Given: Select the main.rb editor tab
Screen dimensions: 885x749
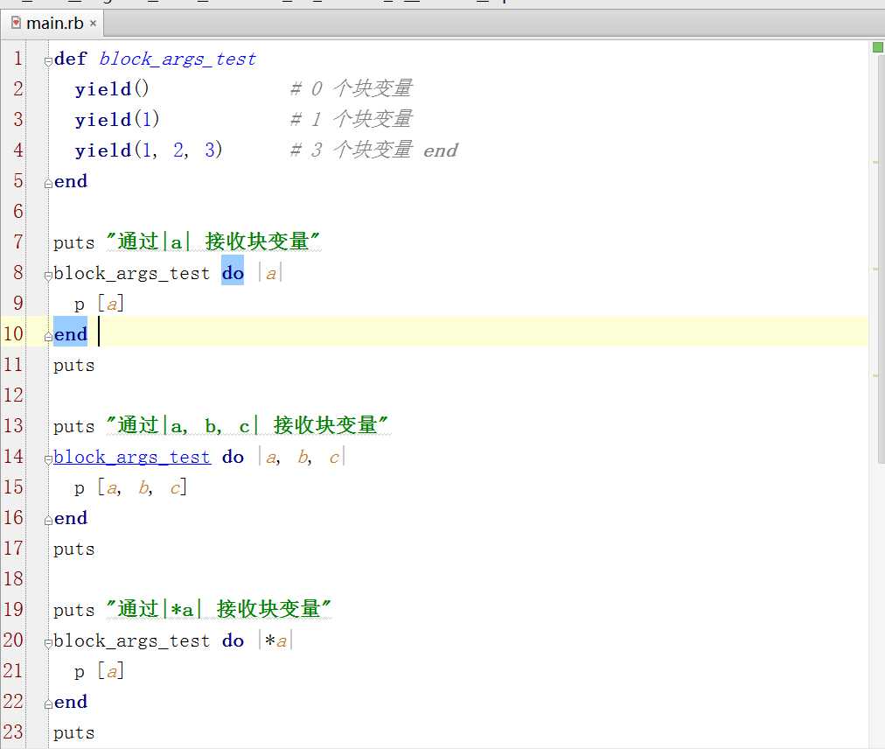Looking at the screenshot, I should coord(53,24).
